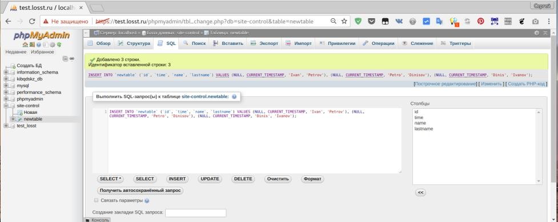The width and height of the screenshot is (558, 222).
Task: Open the Adguard green shield extension
Action: pyautogui.click(x=358, y=21)
